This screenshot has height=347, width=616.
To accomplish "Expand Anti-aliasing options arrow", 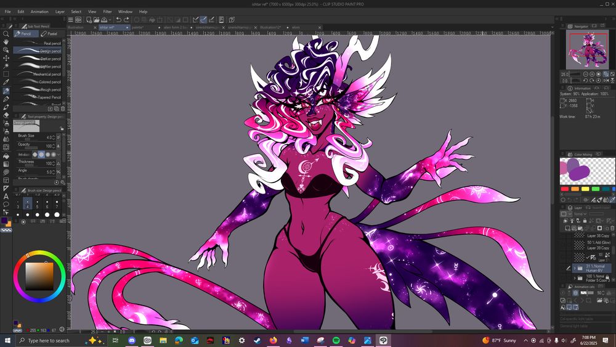I will pos(59,155).
